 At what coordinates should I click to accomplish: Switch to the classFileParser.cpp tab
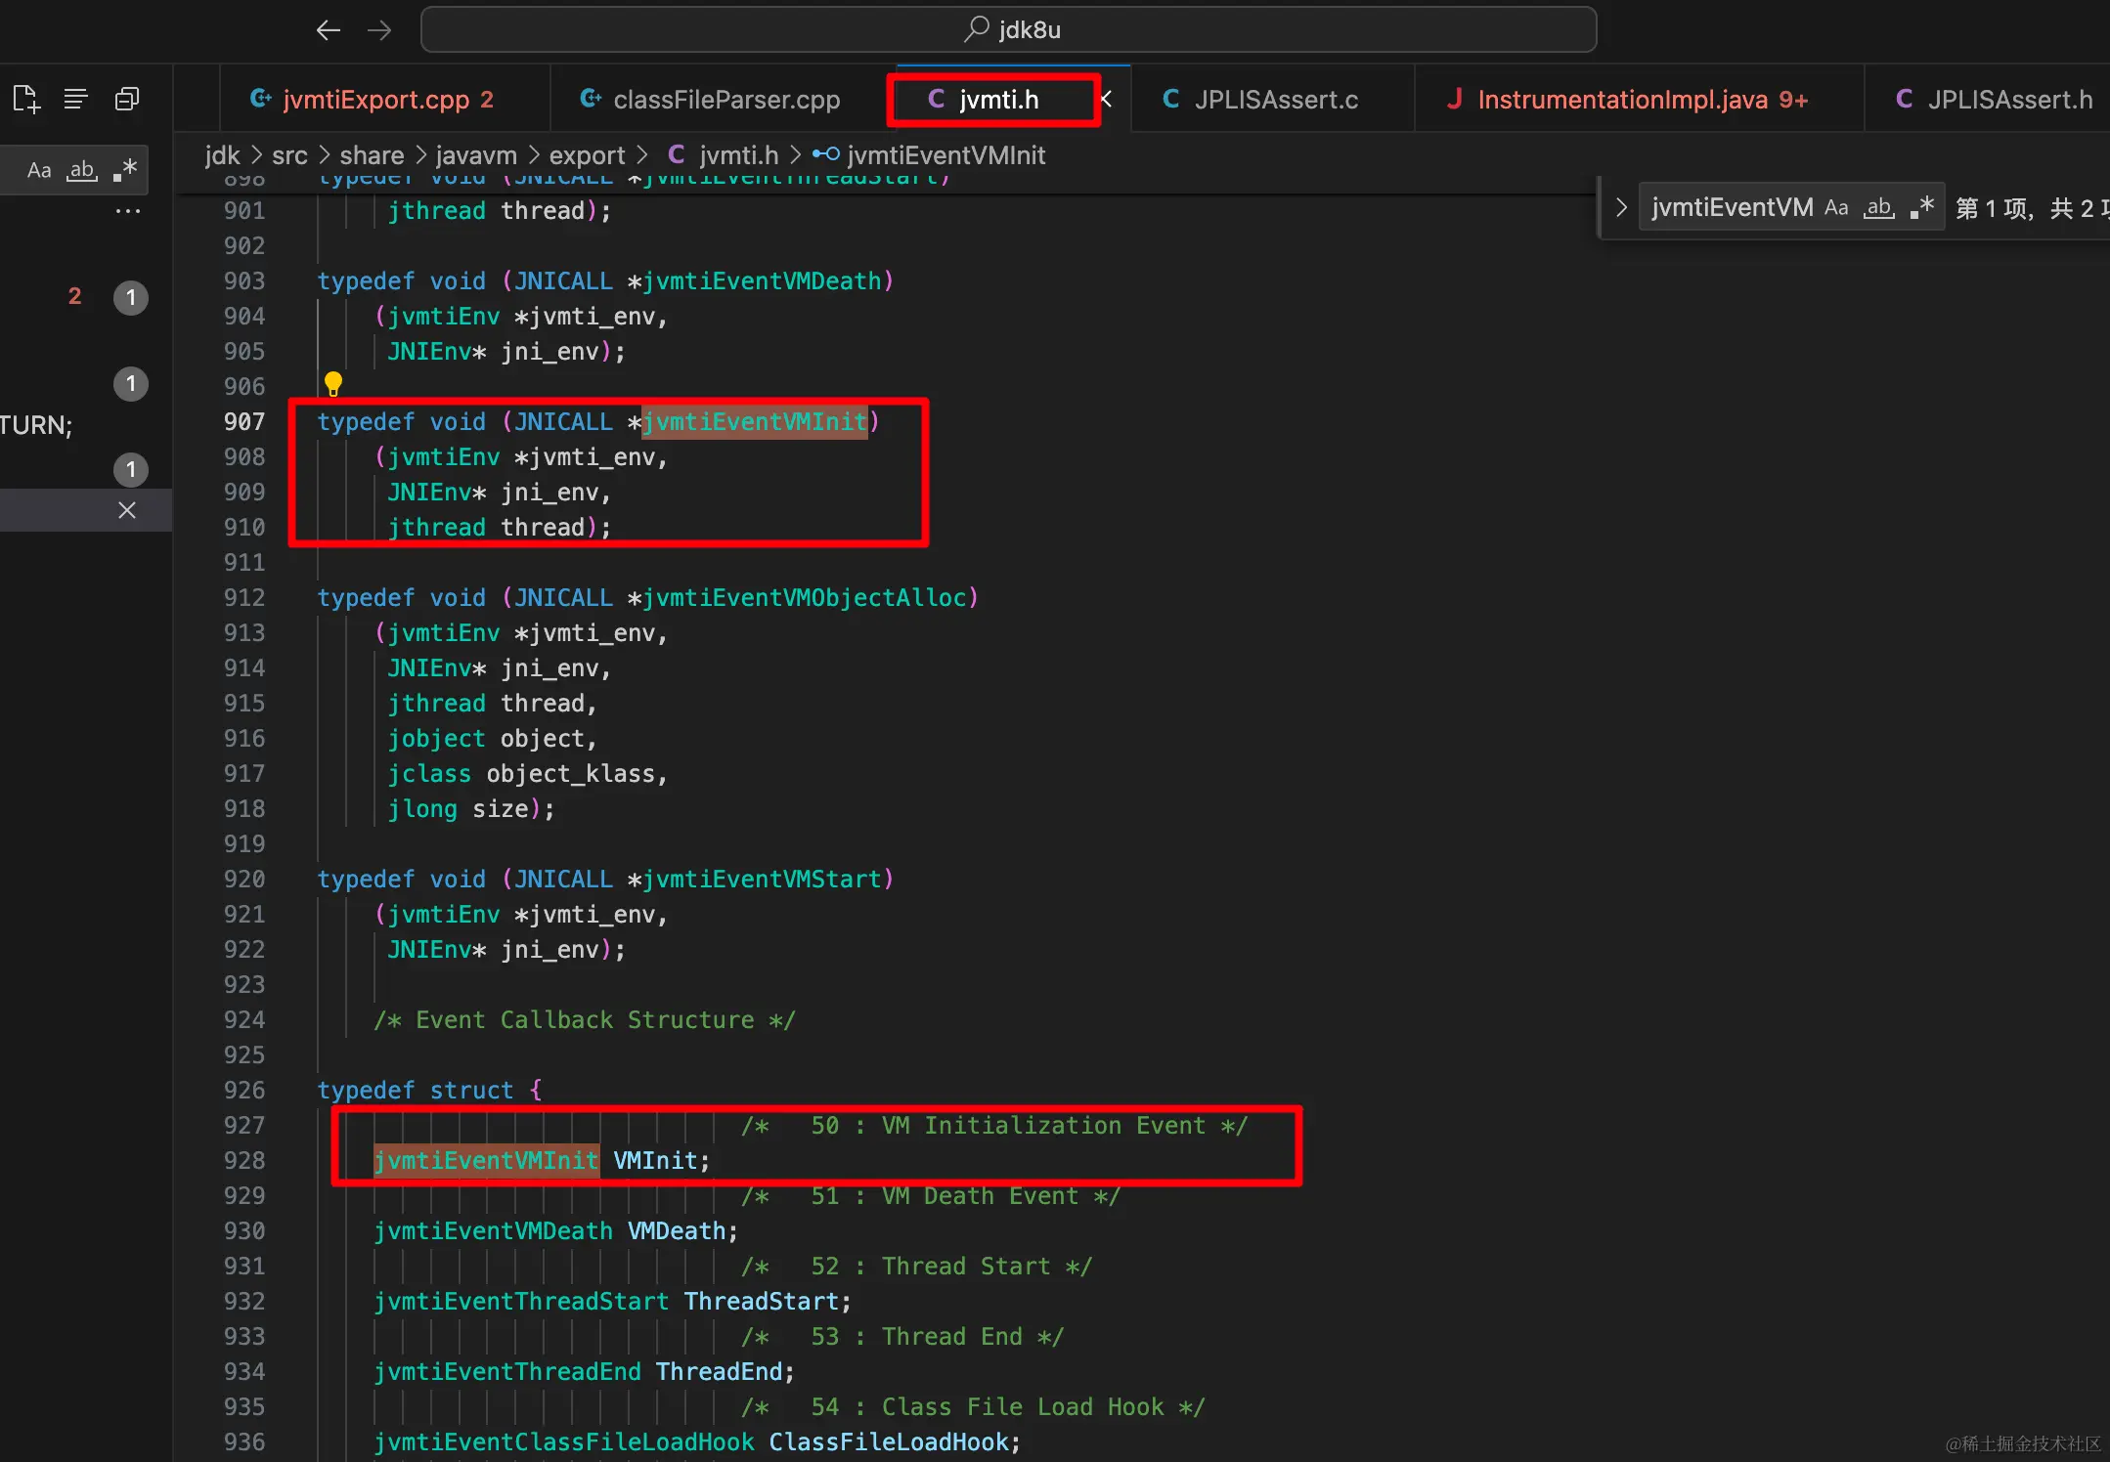[725, 100]
